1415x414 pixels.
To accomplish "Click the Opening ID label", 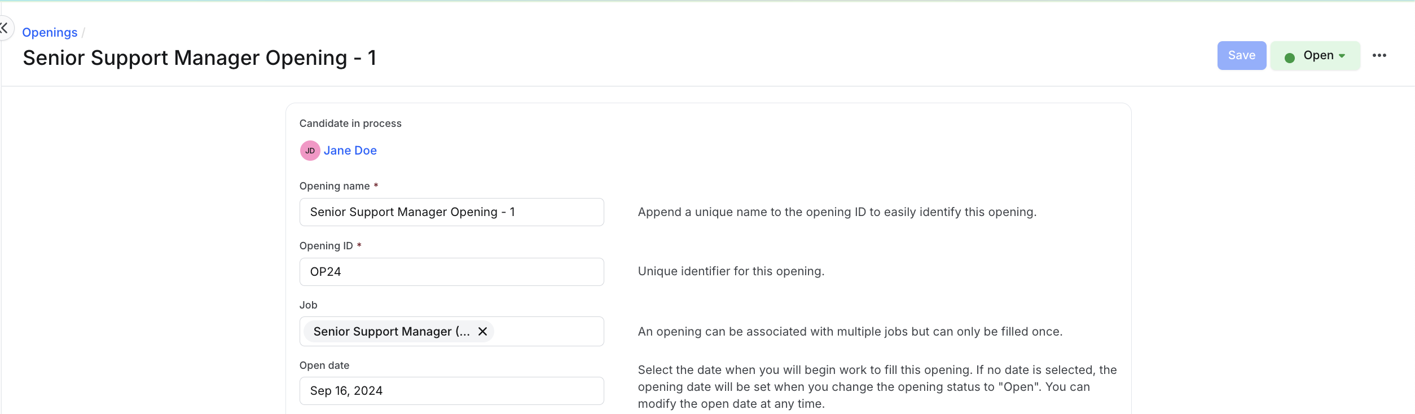I will (326, 246).
